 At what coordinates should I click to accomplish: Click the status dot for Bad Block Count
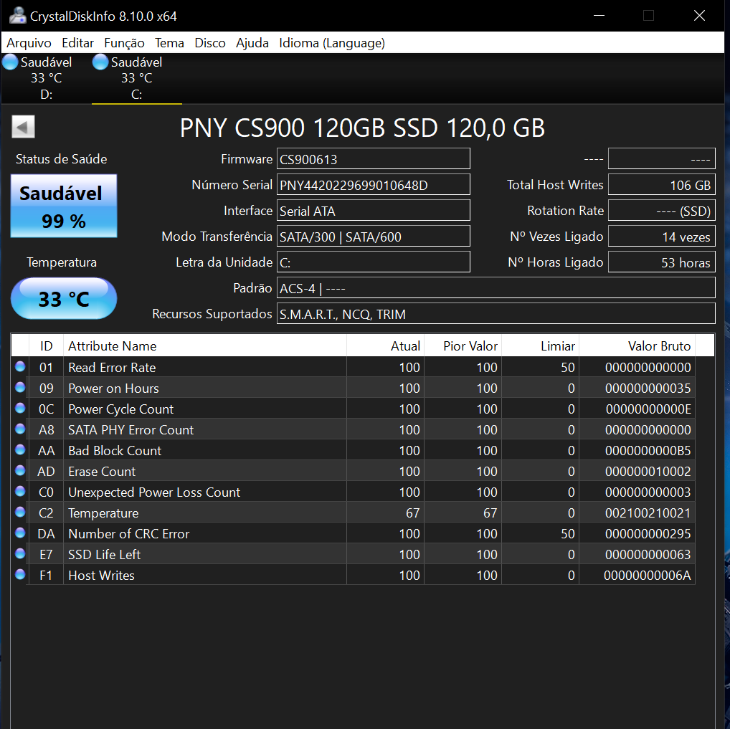coord(20,449)
